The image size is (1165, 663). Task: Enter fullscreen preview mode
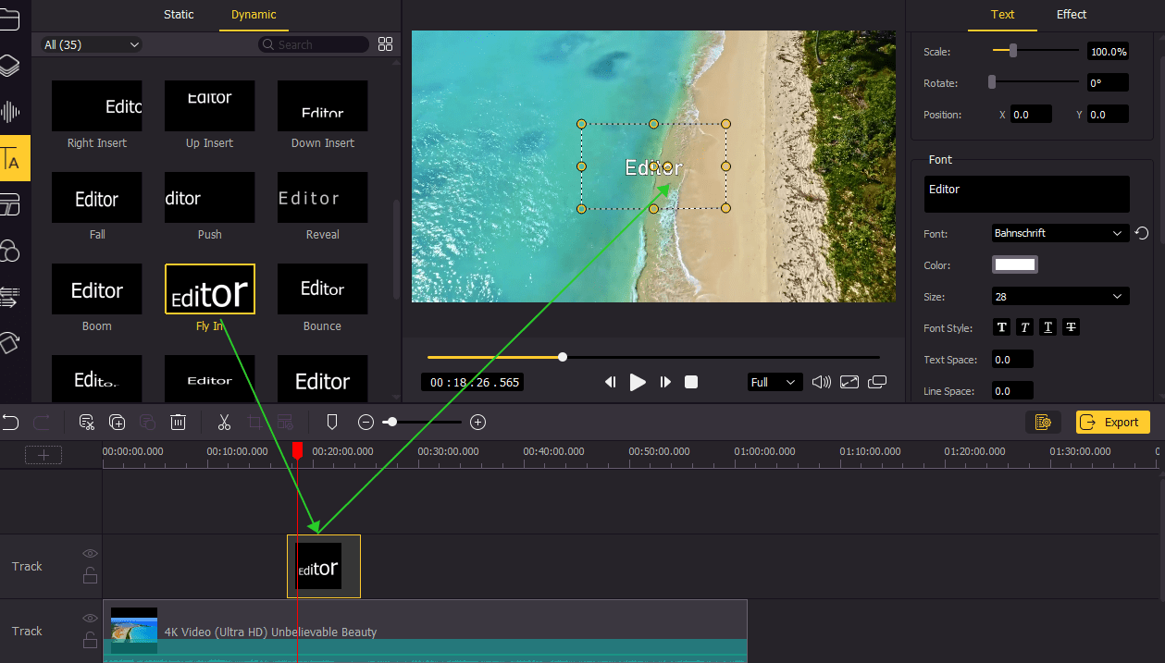tap(849, 382)
